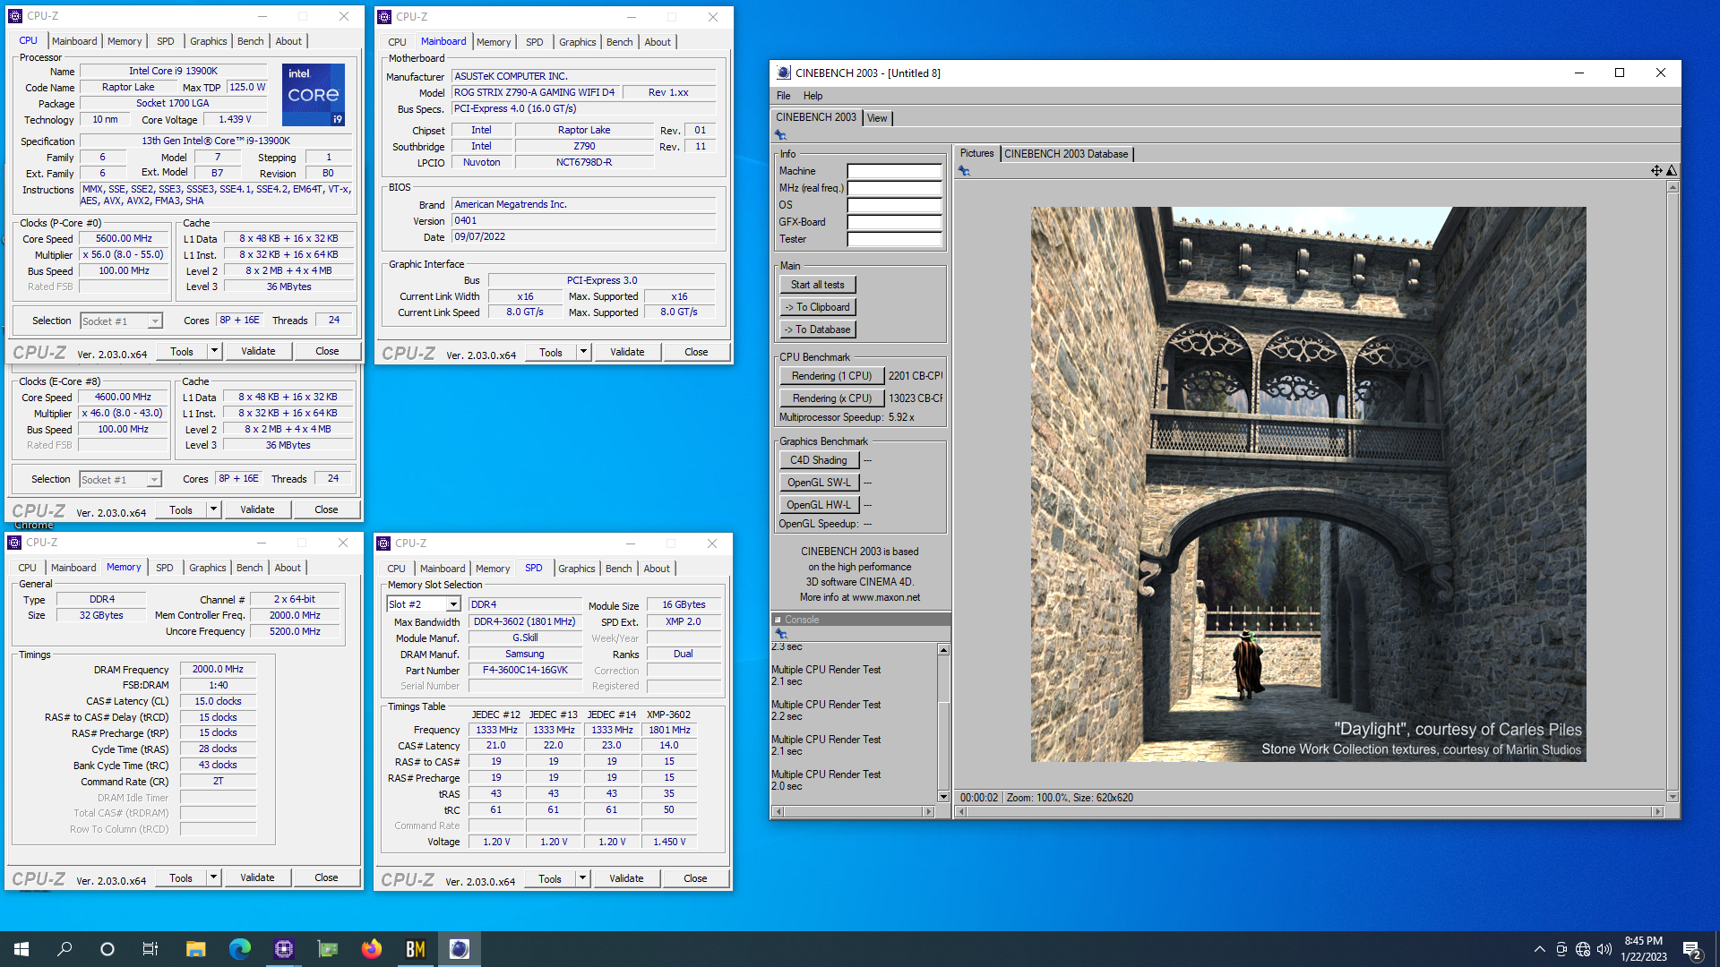Expand the Tools arrow in the Mainboard CPU-Z window

583,352
